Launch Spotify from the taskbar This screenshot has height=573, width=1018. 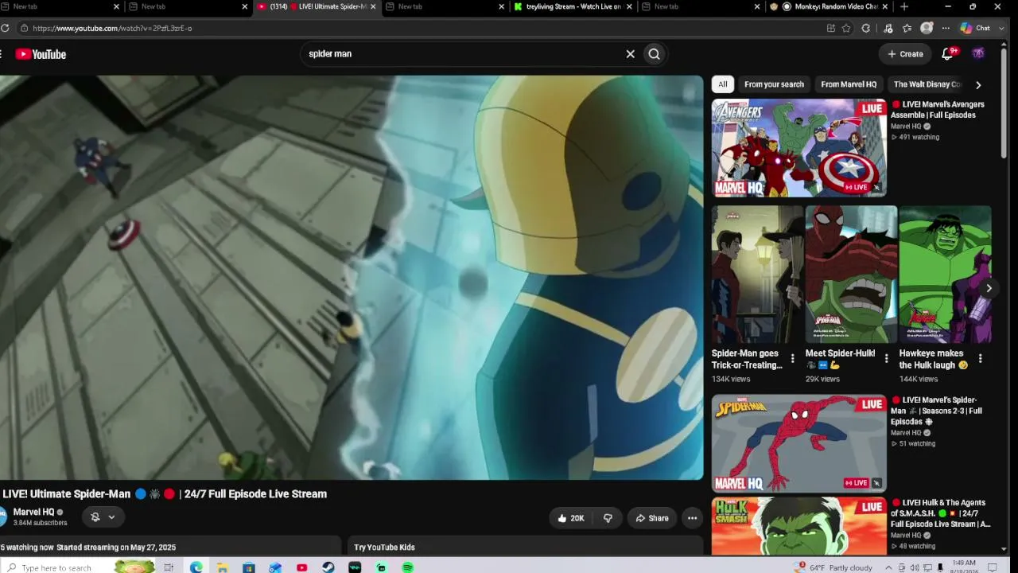408,567
